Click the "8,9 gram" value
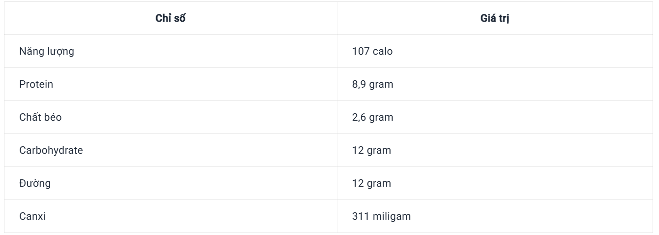659x235 pixels. coord(372,84)
